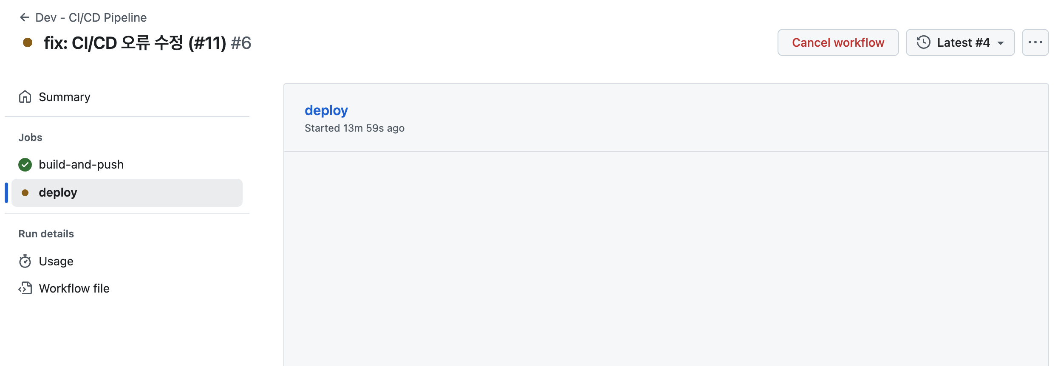Expand the Latest #4 attempts dropdown

960,42
